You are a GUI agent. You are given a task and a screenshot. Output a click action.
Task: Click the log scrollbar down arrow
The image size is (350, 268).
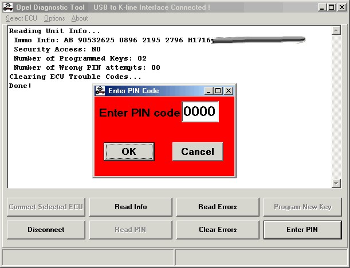(336, 183)
